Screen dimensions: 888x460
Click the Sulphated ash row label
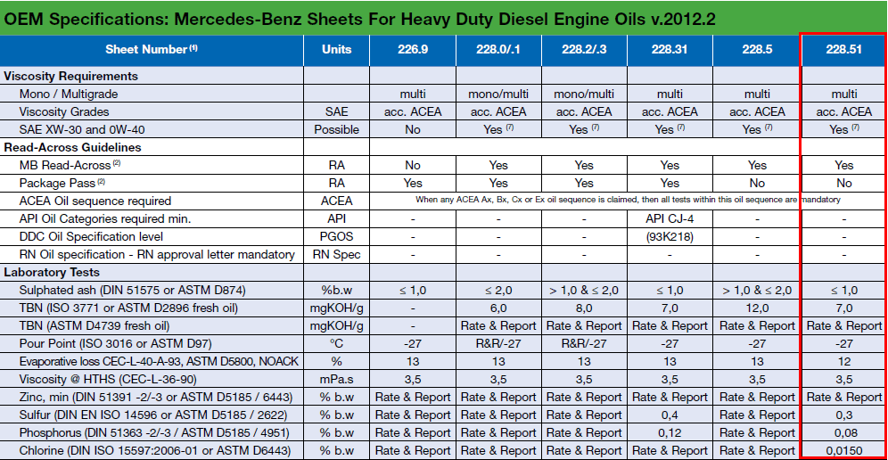pos(132,290)
